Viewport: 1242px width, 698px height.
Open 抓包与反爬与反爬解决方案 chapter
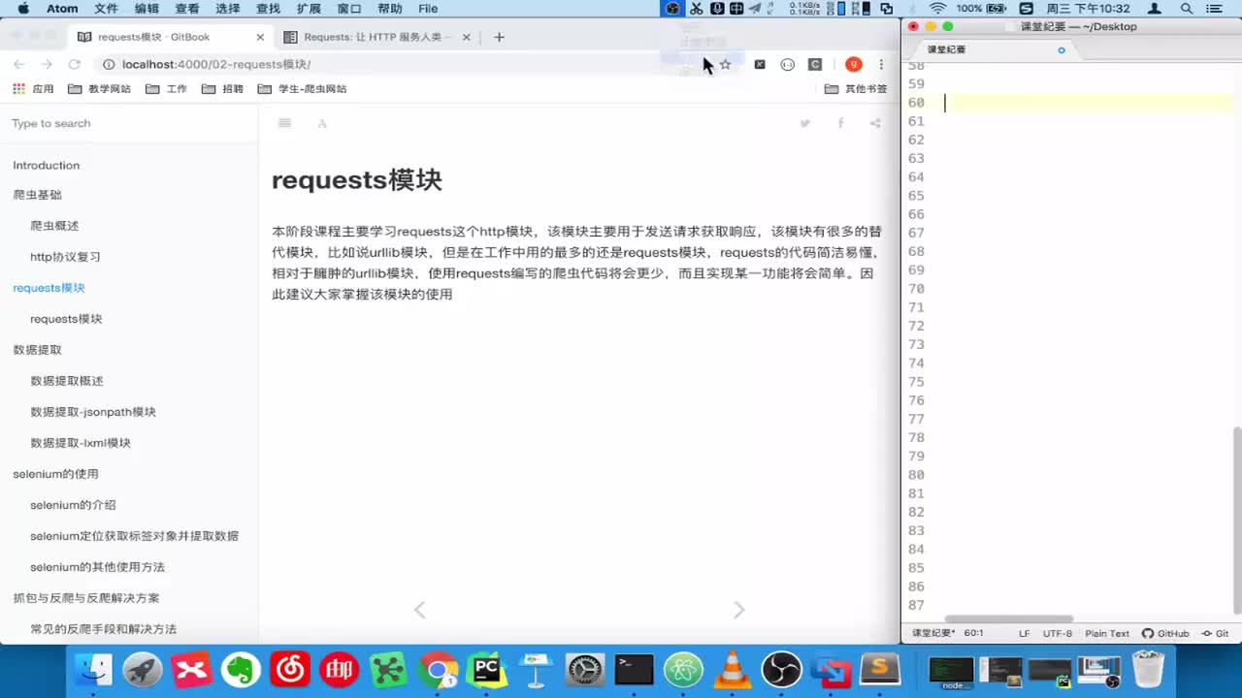[86, 598]
